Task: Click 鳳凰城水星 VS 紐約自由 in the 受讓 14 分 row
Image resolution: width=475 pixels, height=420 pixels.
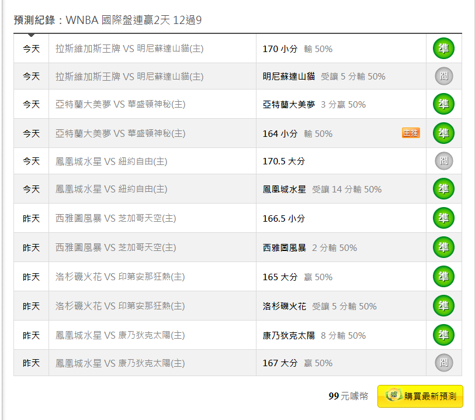Action: point(111,189)
